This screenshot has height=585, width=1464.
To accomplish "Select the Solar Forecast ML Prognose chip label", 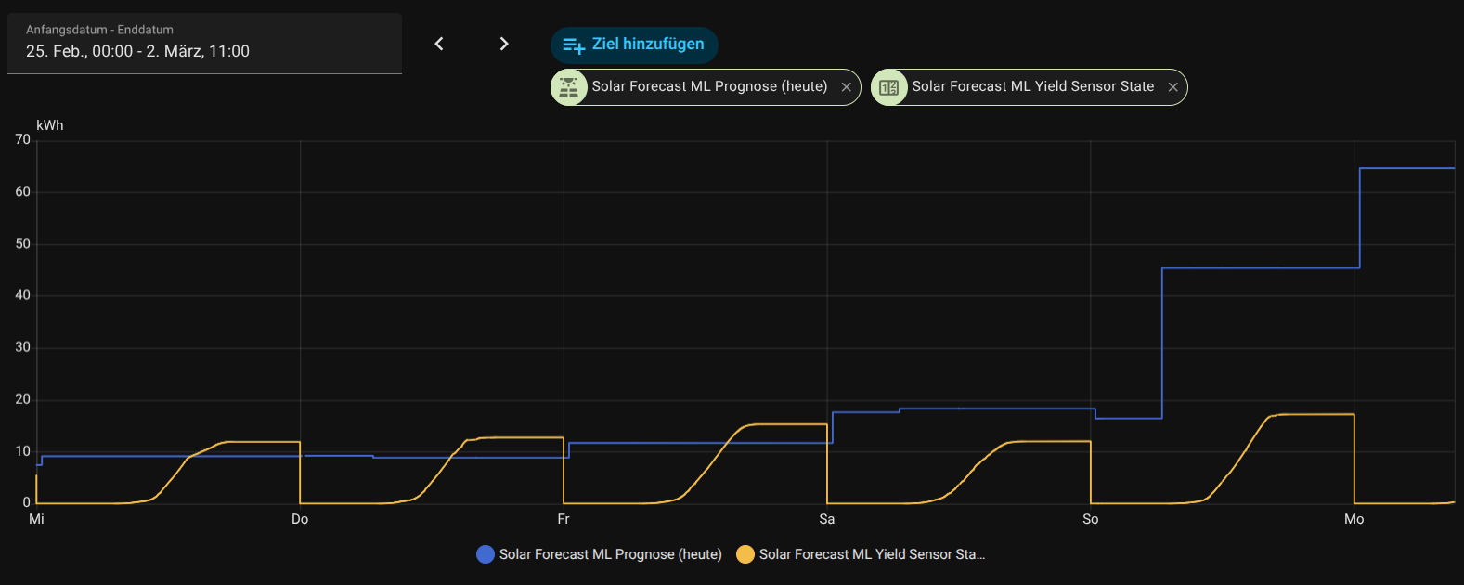I will [709, 86].
